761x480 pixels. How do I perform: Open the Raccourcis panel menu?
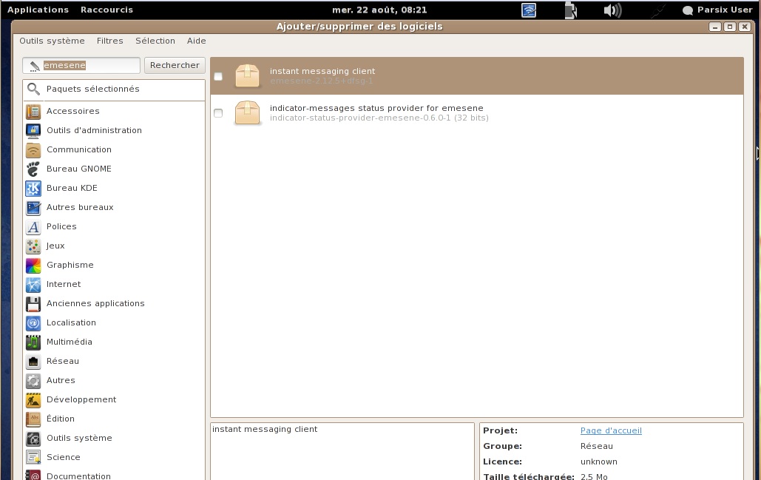[106, 10]
